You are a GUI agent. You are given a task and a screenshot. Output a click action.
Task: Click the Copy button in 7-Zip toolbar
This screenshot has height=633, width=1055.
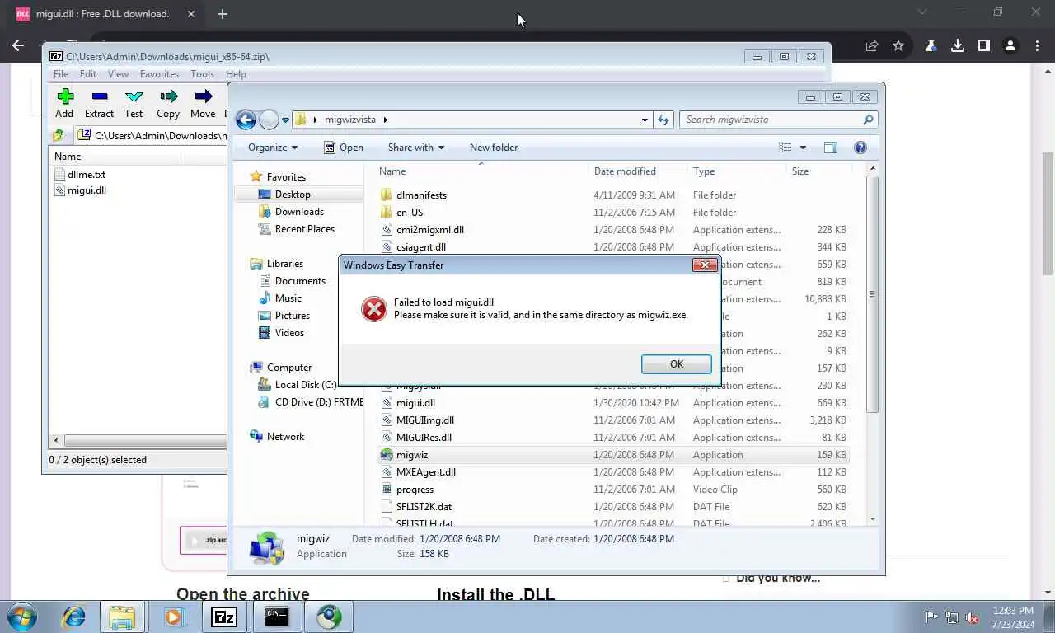pyautogui.click(x=168, y=104)
